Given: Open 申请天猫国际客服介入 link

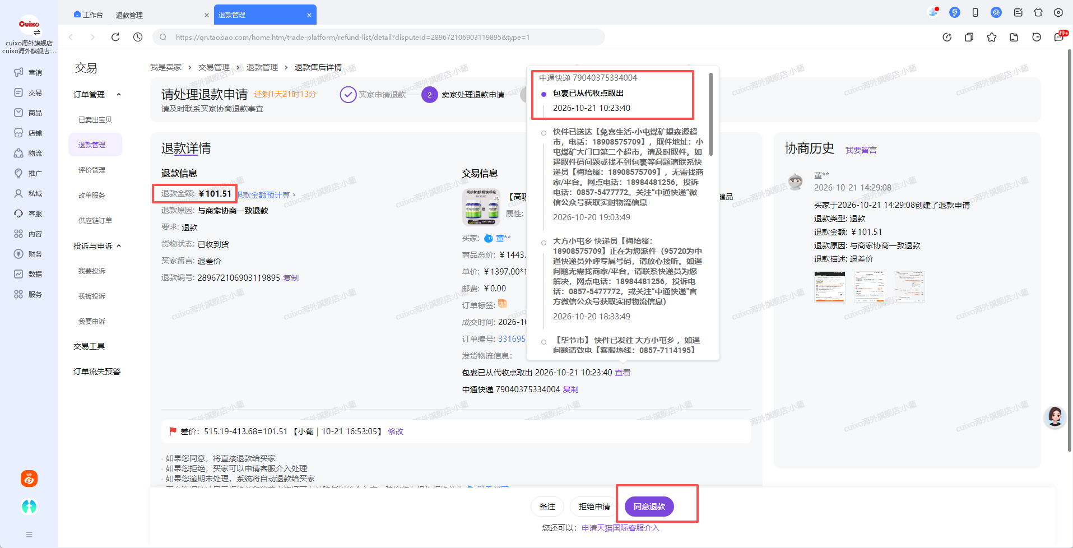Looking at the screenshot, I should tap(620, 528).
